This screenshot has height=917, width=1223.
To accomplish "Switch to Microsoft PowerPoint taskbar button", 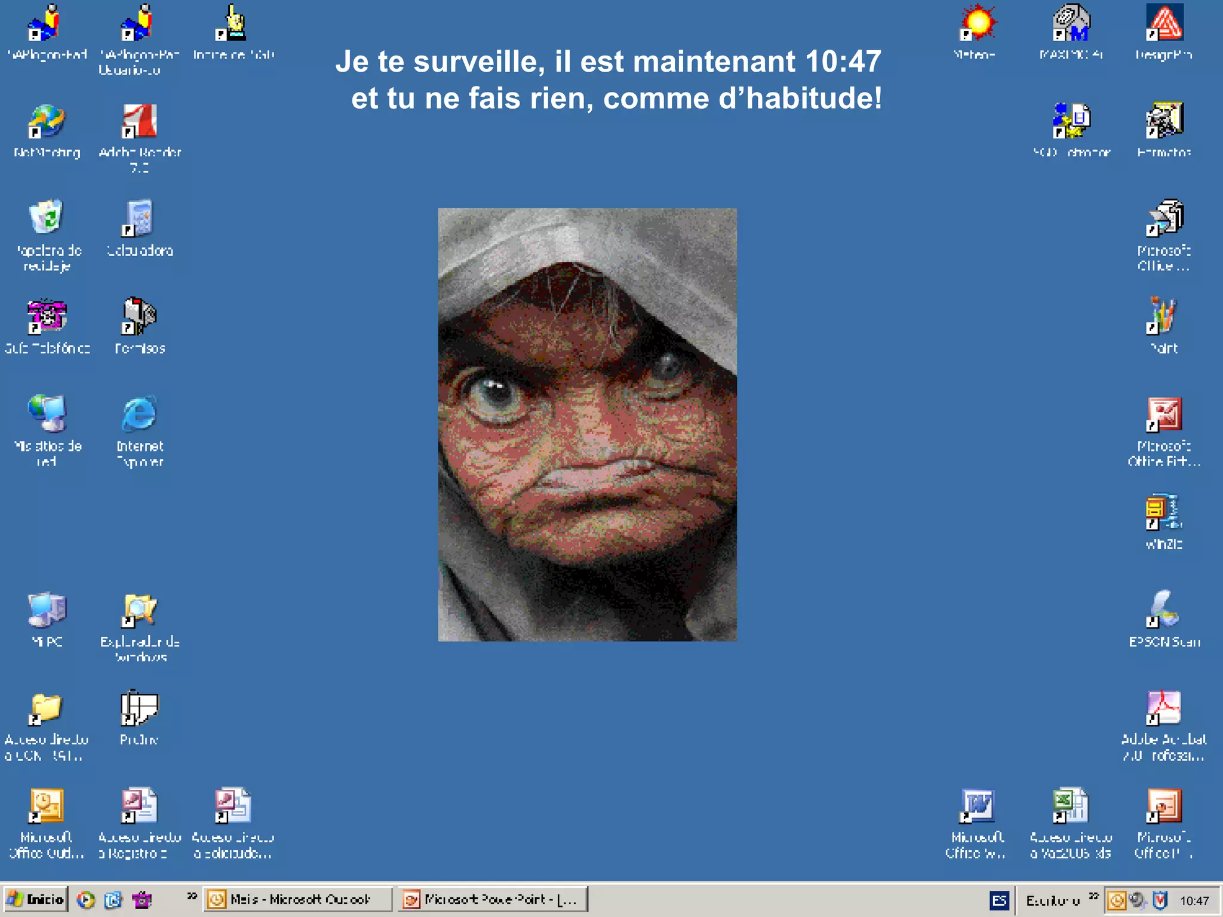I will [x=493, y=900].
